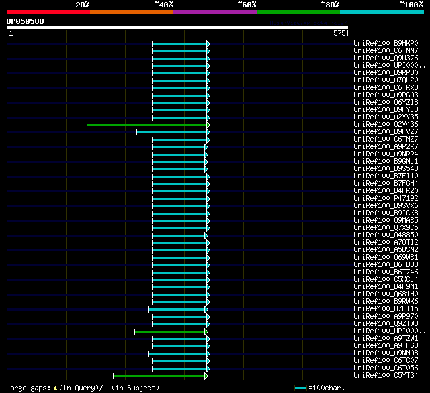430x393 pixels.
Task: Select the UniRef100_A9TZW1 entry
Action: (386, 339)
